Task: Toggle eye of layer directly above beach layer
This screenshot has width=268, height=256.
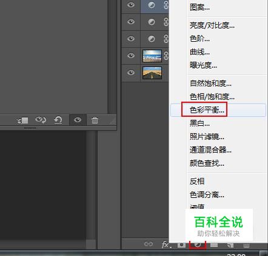Action: point(131,39)
